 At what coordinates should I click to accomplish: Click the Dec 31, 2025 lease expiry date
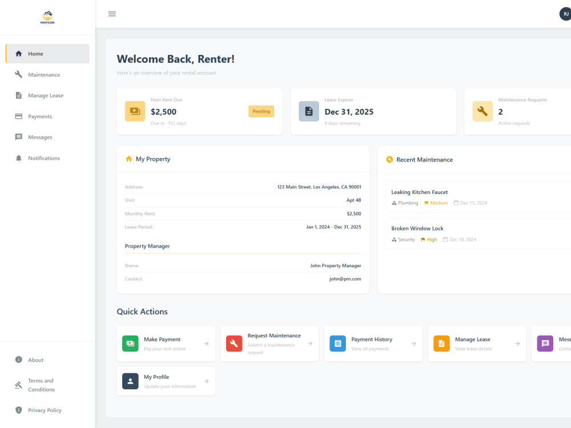click(x=349, y=112)
